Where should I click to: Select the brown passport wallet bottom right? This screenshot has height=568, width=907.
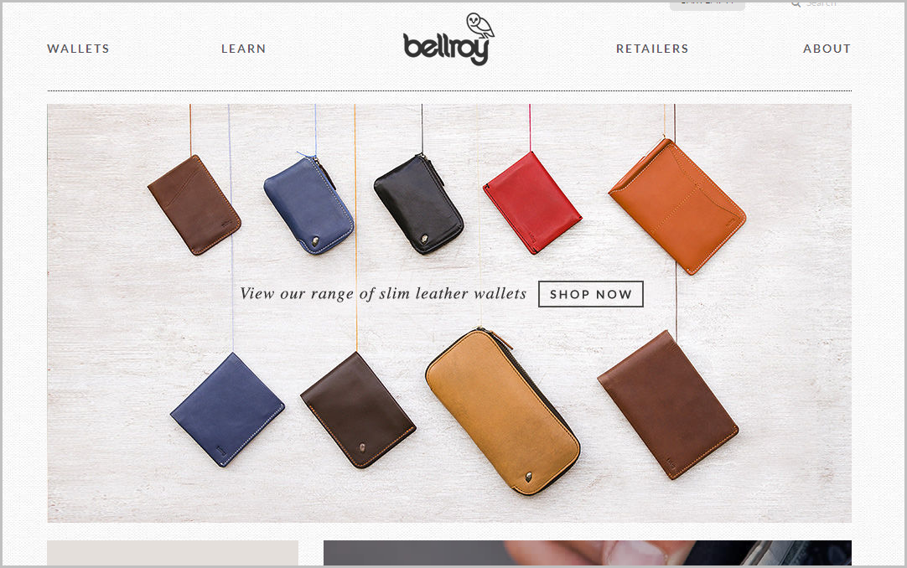pyautogui.click(x=668, y=405)
